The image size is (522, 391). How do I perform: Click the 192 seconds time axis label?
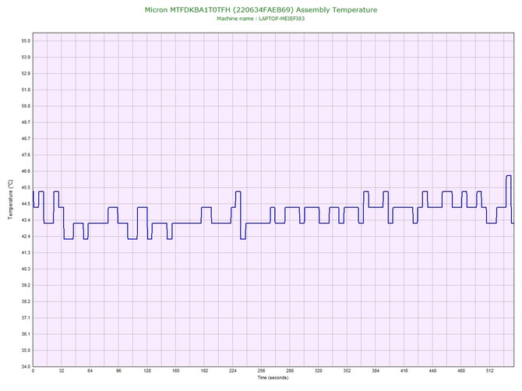tap(204, 371)
